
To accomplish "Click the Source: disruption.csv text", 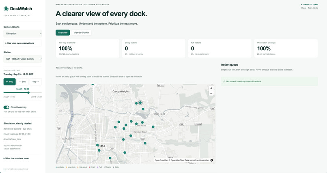I will 13,145.
